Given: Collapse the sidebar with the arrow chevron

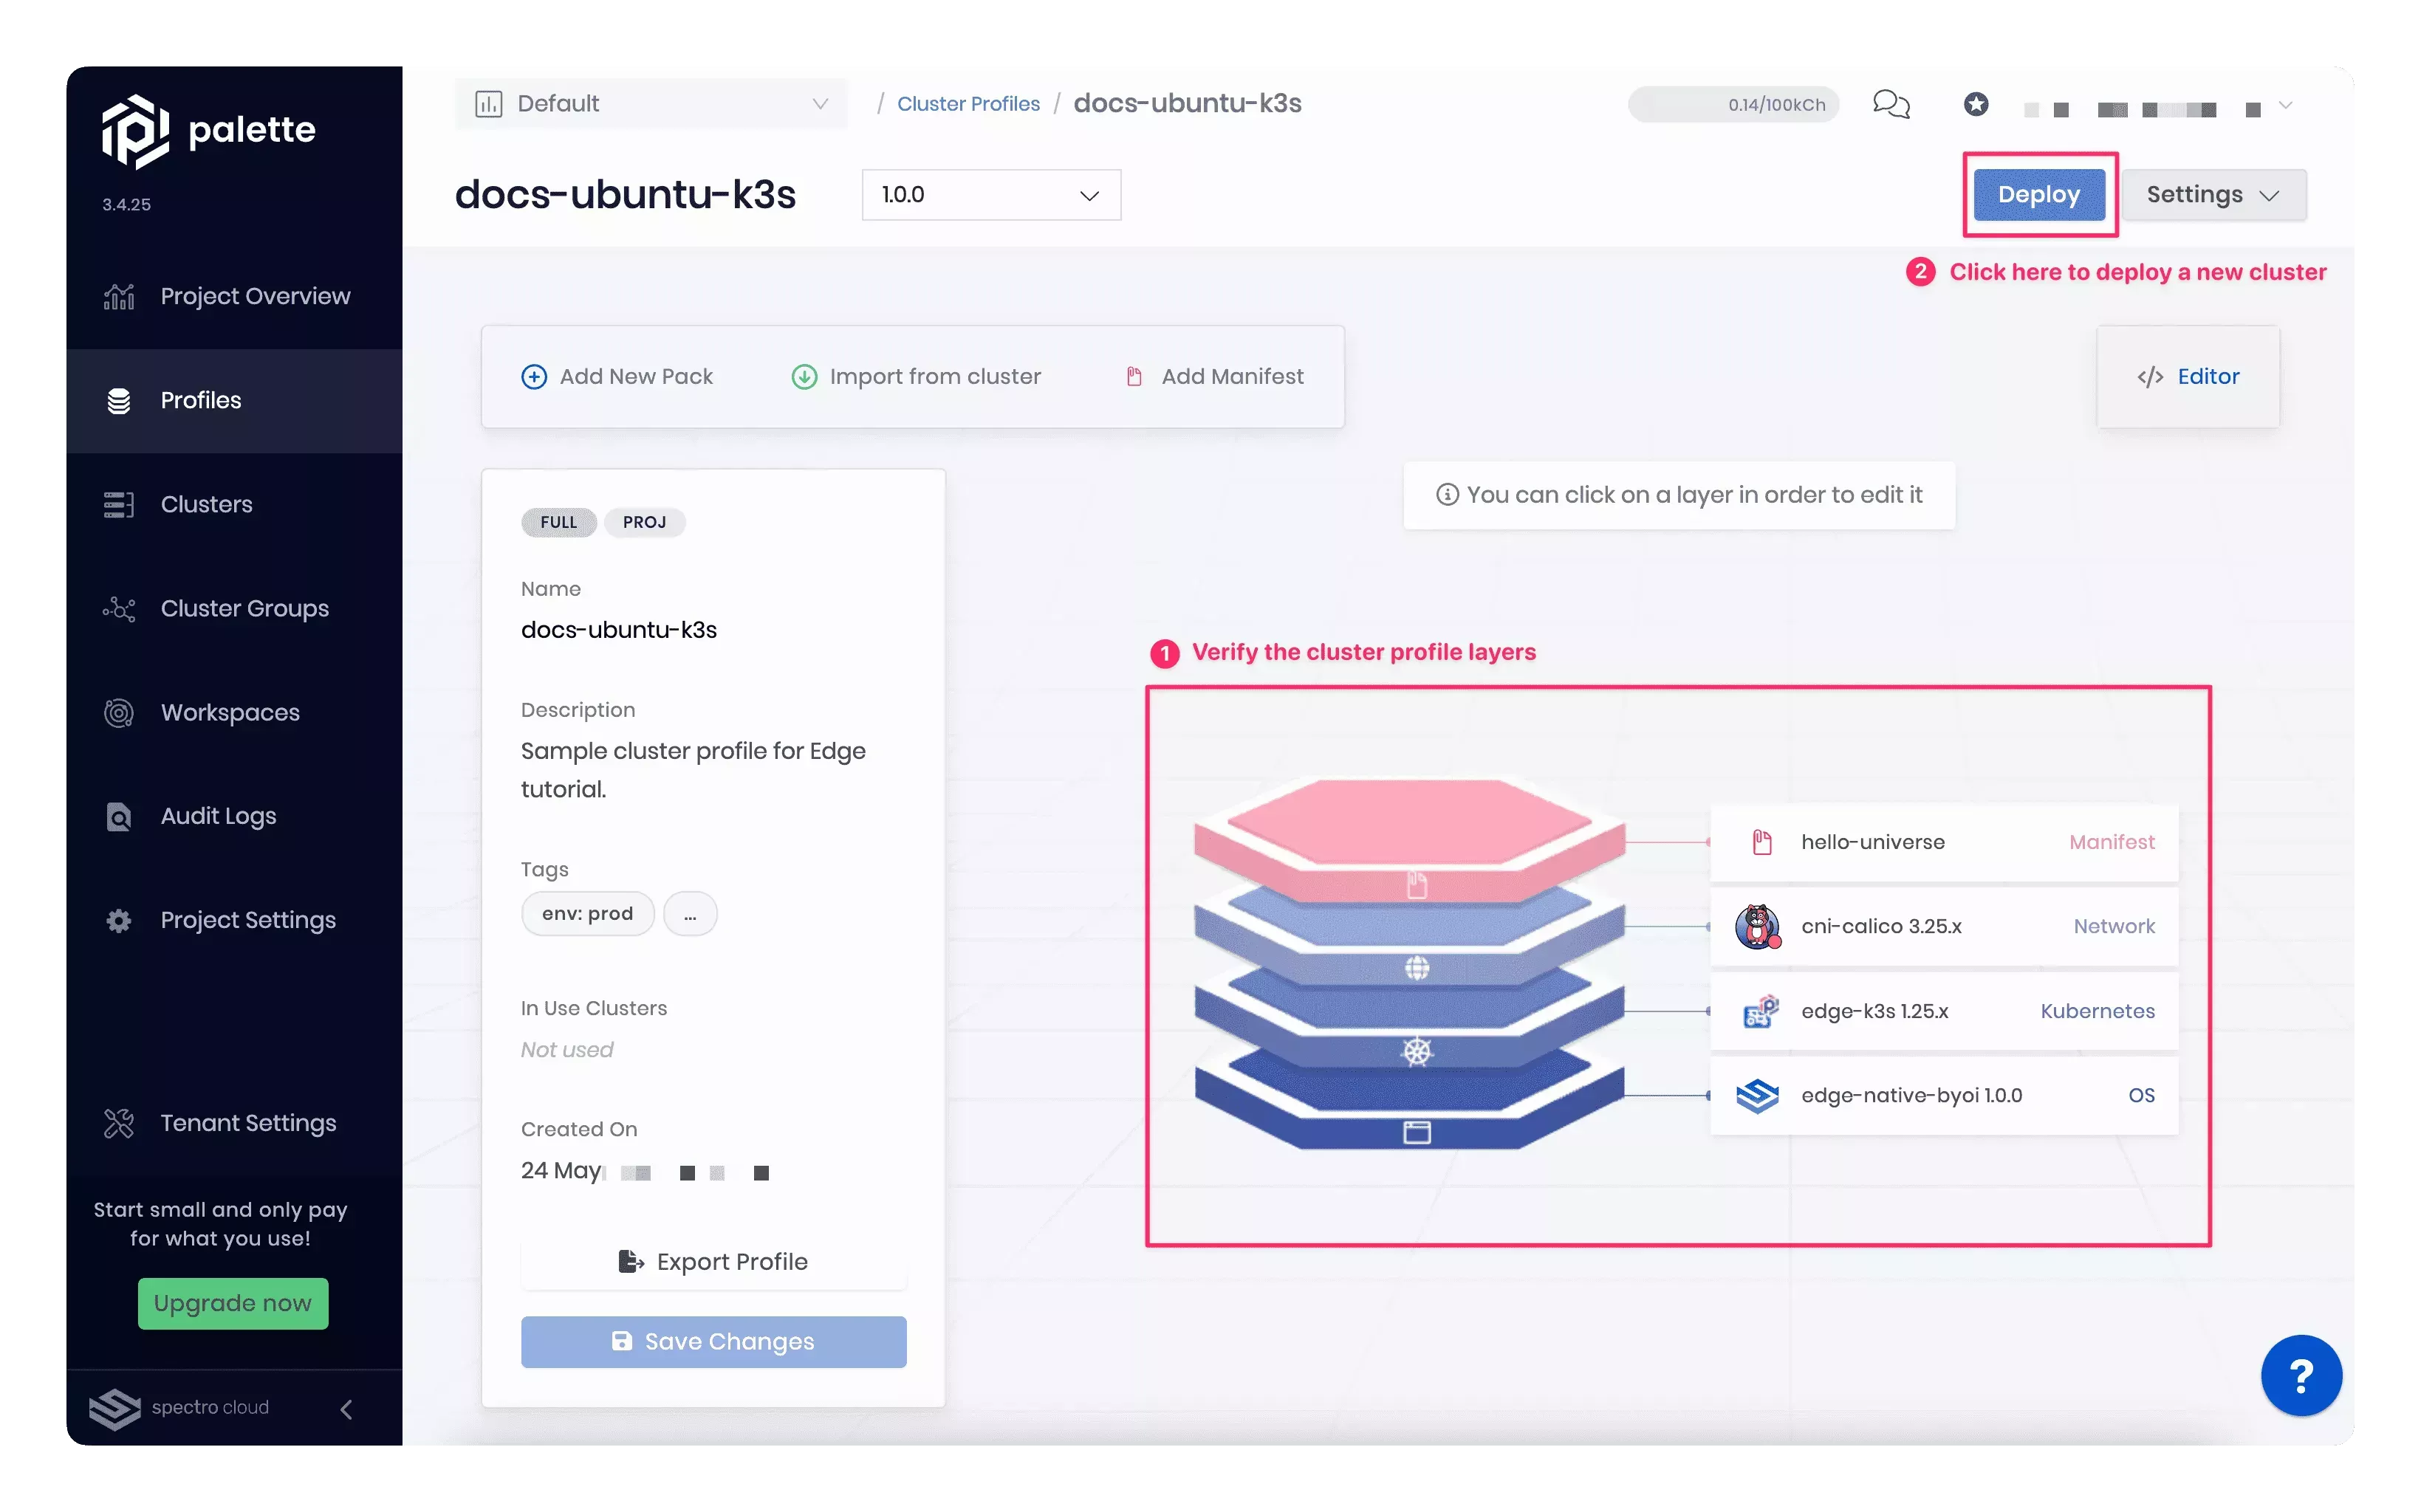Looking at the screenshot, I should point(346,1408).
